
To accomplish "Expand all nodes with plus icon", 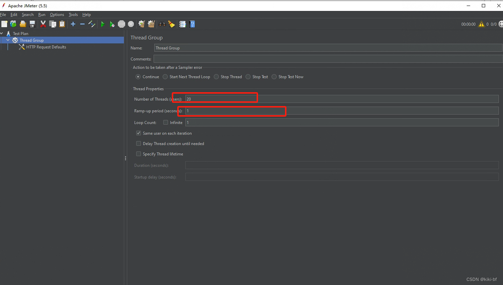I will 73,24.
